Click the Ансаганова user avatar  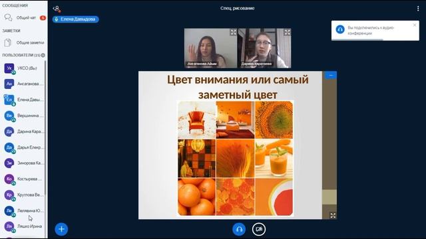(9, 84)
